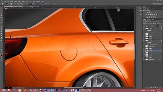Open the Image menu
Image resolution: width=163 pixels, height=92 pixels.
pyautogui.click(x=11, y=1)
